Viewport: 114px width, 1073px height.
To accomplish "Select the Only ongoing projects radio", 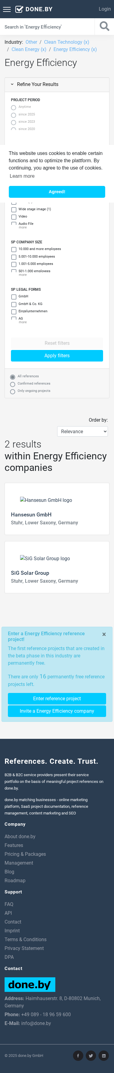I will [x=12, y=392].
